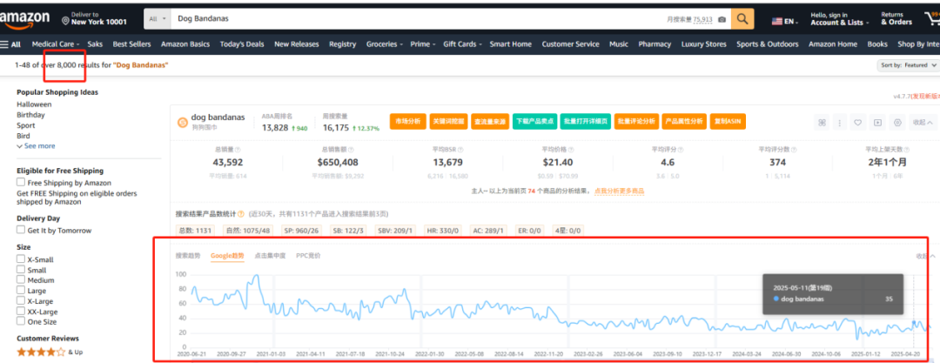Click the highlighted 2025-05-11 chart data point
Image resolution: width=940 pixels, height=363 pixels.
[x=914, y=324]
